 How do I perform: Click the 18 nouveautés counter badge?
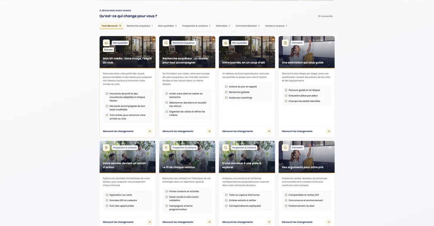pos(325,16)
